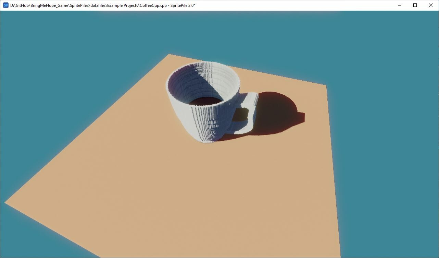Click the unsaved-changes asterisk in the title bar

[x=195, y=5]
